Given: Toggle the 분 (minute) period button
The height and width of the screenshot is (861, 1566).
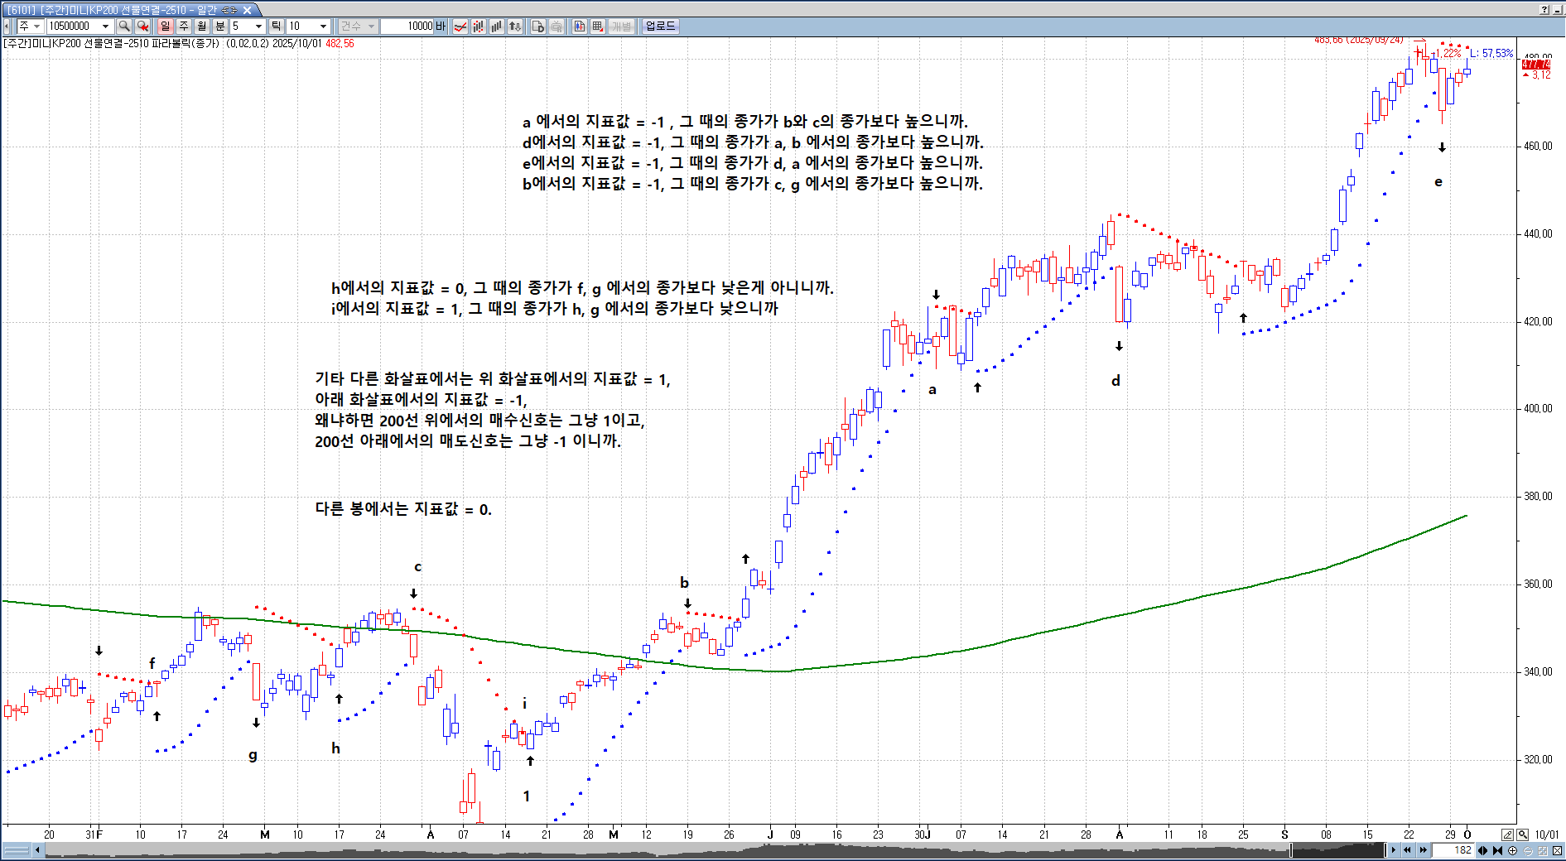Looking at the screenshot, I should 219,26.
